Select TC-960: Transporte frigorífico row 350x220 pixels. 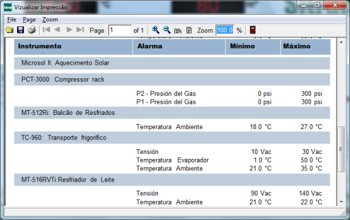pos(172,137)
